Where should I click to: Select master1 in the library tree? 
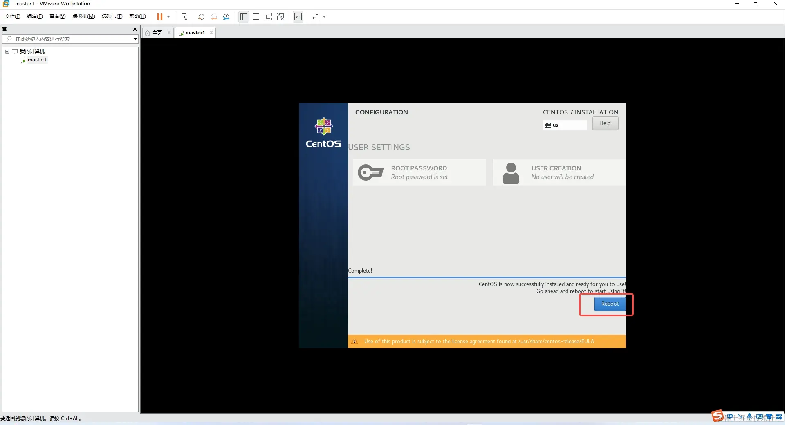pos(37,60)
